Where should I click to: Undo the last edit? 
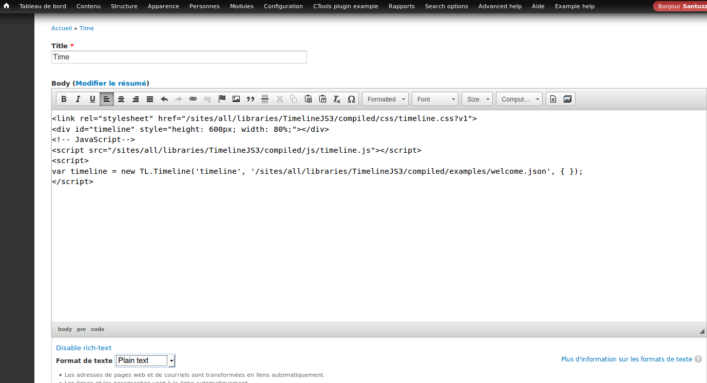pos(164,99)
